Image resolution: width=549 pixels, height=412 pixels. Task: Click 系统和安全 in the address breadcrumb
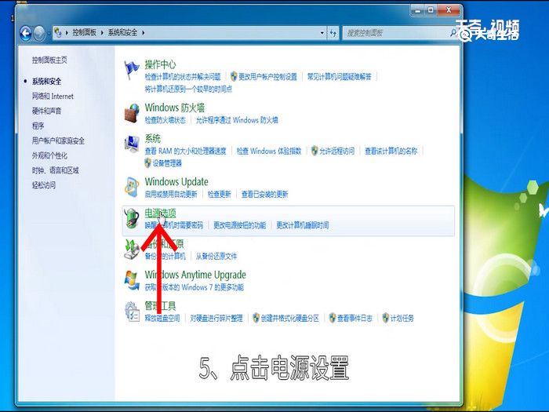pos(122,33)
